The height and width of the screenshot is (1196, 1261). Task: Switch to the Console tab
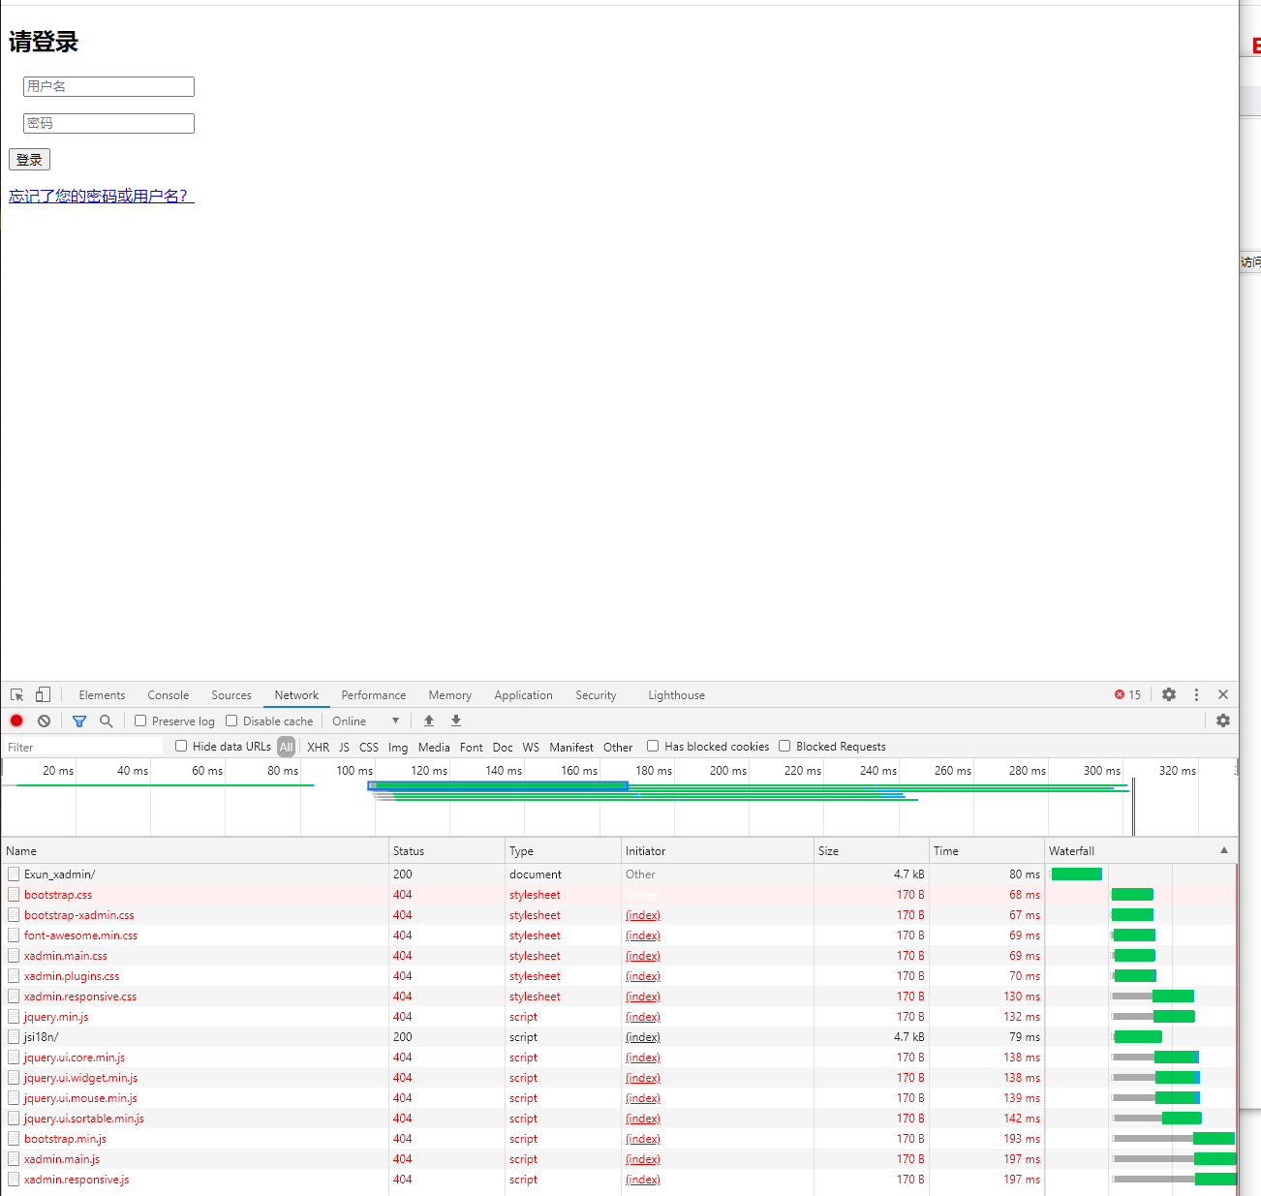click(x=169, y=695)
